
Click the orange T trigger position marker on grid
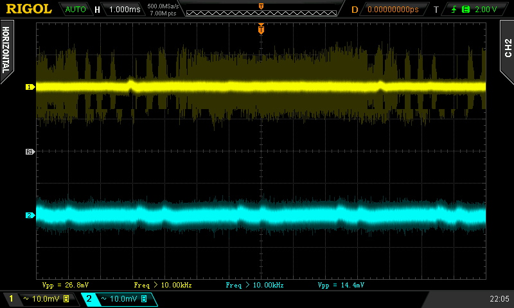pos(261,30)
